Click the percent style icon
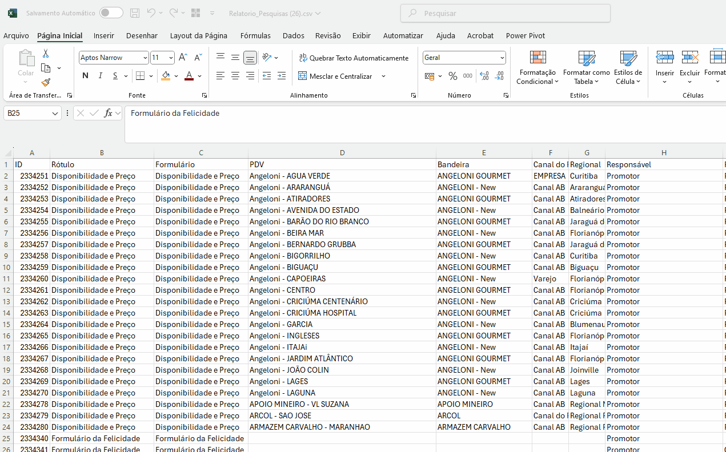The height and width of the screenshot is (452, 726). point(452,76)
